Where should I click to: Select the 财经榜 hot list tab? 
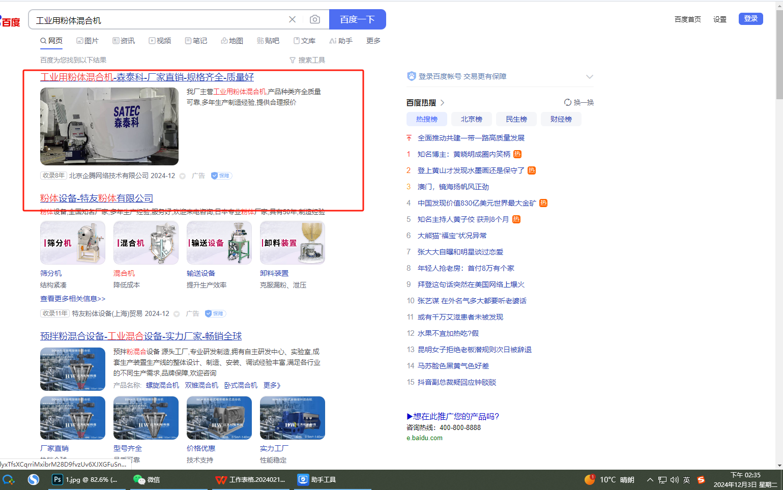tap(561, 119)
